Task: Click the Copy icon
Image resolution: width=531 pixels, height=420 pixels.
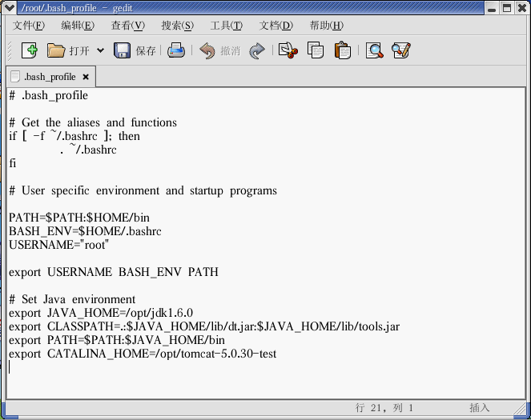Action: [x=316, y=50]
